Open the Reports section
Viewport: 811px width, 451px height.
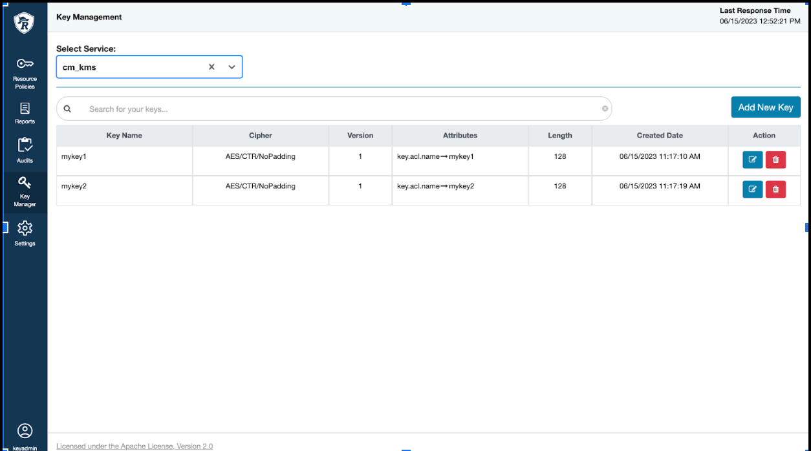(x=25, y=112)
